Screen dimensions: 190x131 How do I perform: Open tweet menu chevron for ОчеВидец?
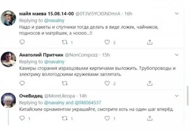click(179, 96)
